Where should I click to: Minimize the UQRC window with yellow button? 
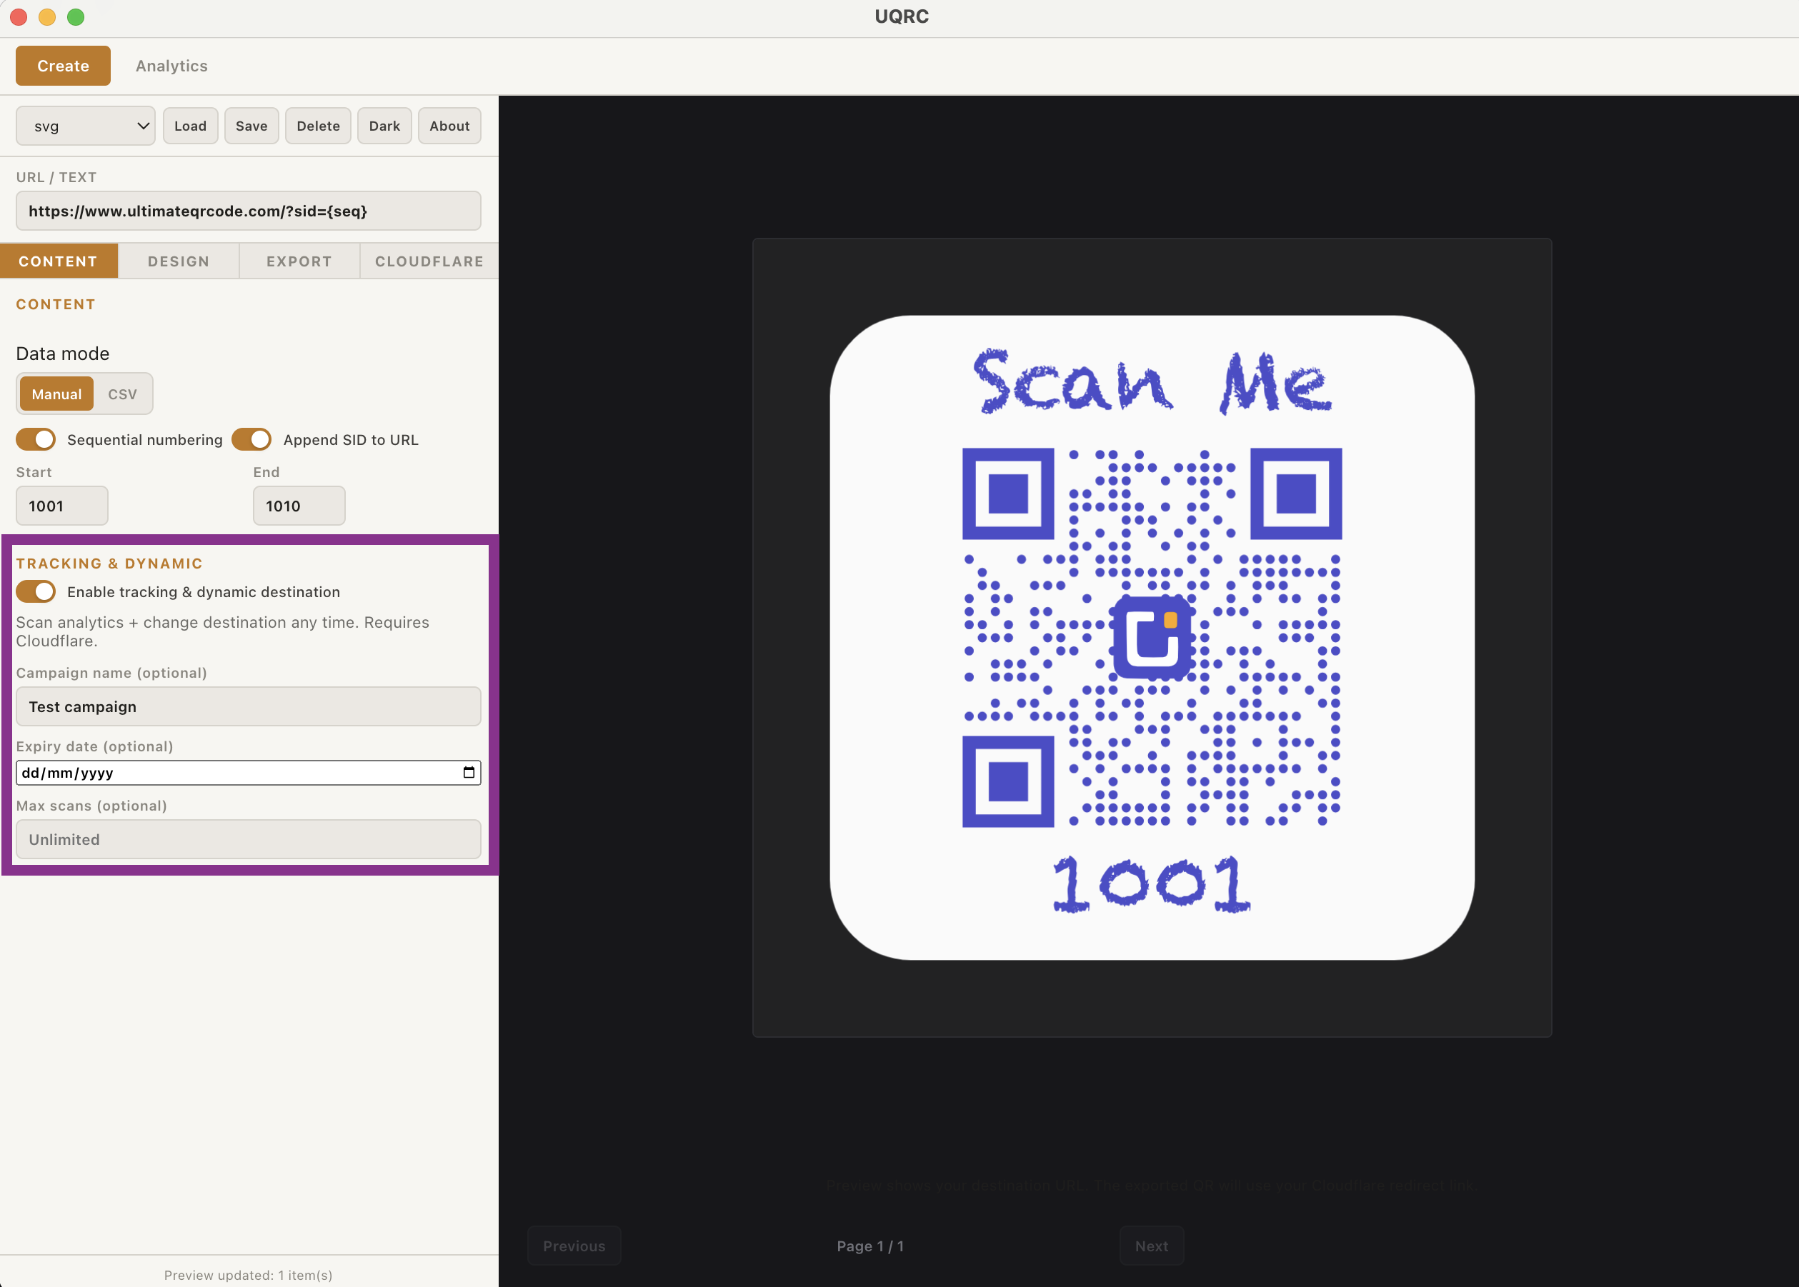tap(46, 16)
